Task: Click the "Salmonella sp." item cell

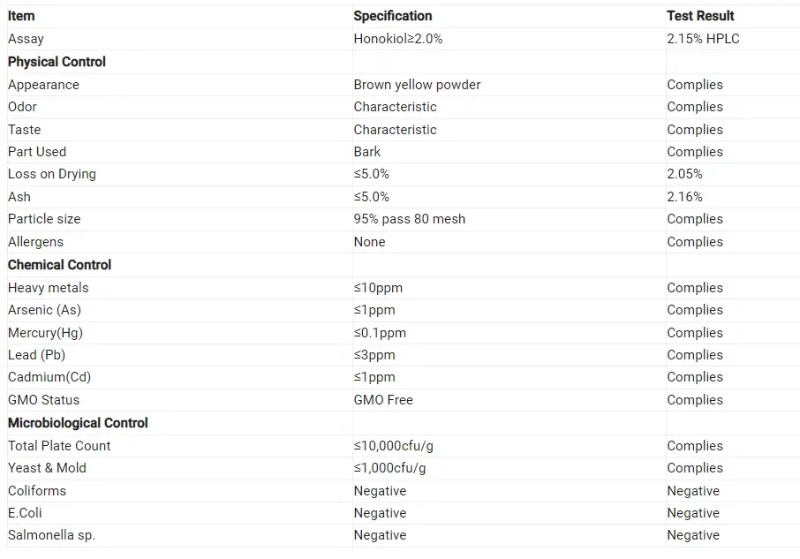Action: pos(51,535)
